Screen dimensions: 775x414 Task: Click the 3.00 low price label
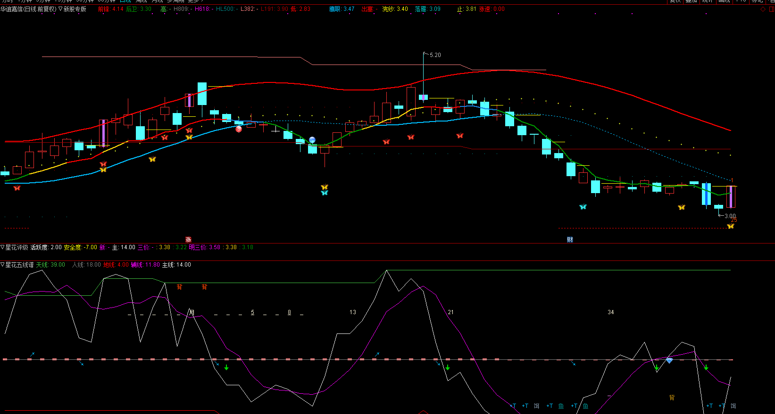[x=730, y=216]
